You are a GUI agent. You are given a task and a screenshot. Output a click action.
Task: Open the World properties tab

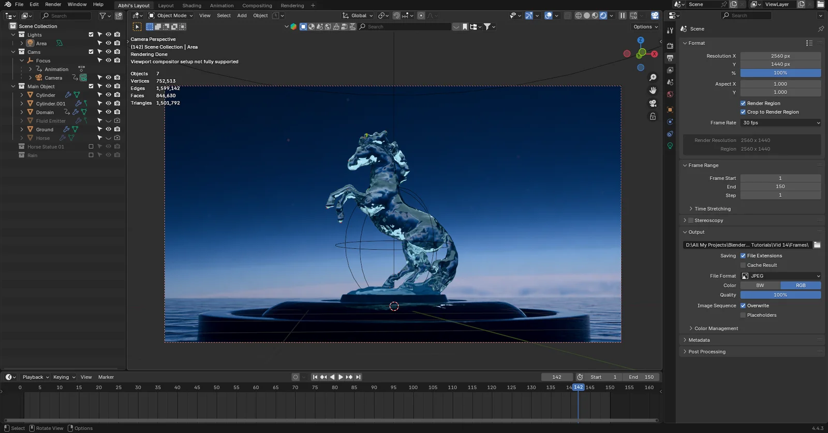670,94
